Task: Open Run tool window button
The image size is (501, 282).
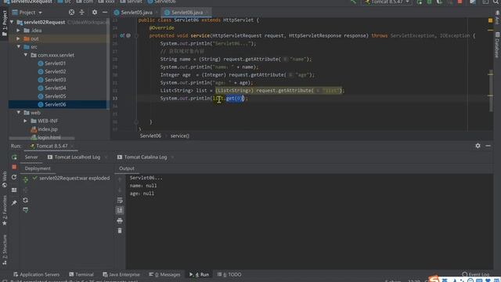Action: [199, 274]
